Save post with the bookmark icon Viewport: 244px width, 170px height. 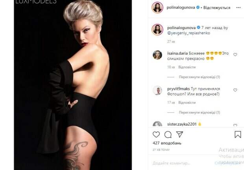(238, 134)
